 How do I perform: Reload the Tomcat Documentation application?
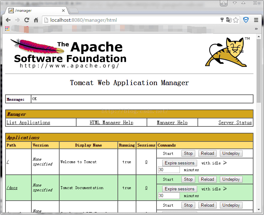[207, 179]
